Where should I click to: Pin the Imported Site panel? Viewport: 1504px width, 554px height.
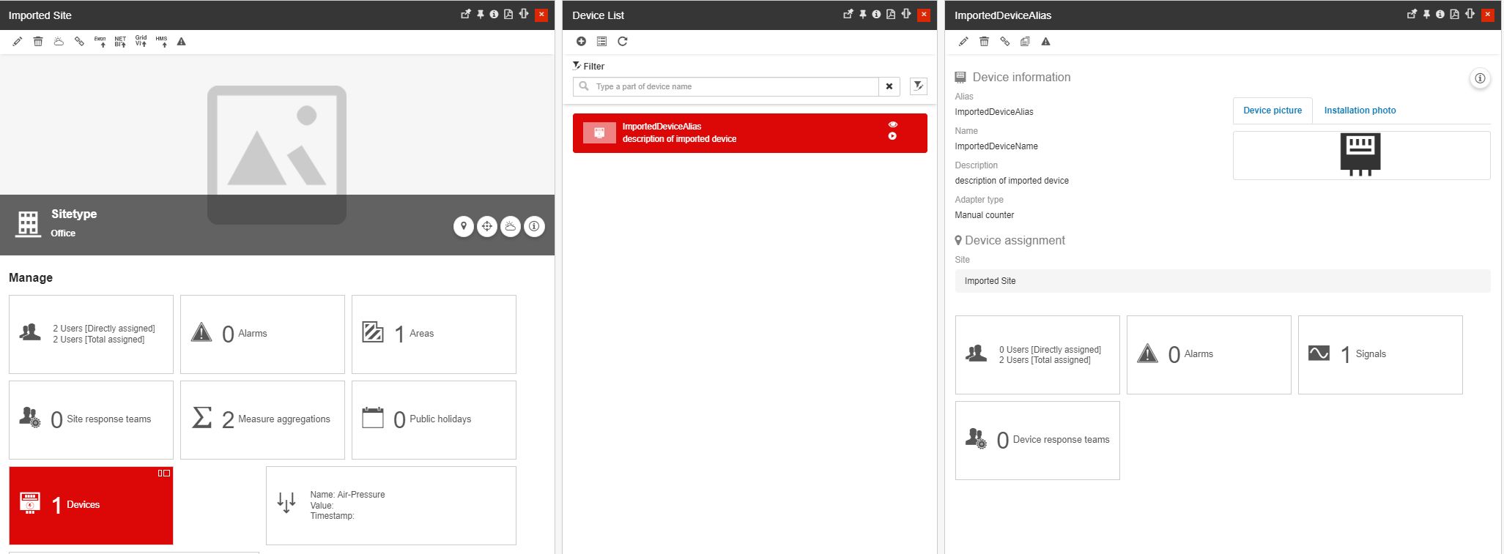pyautogui.click(x=480, y=15)
